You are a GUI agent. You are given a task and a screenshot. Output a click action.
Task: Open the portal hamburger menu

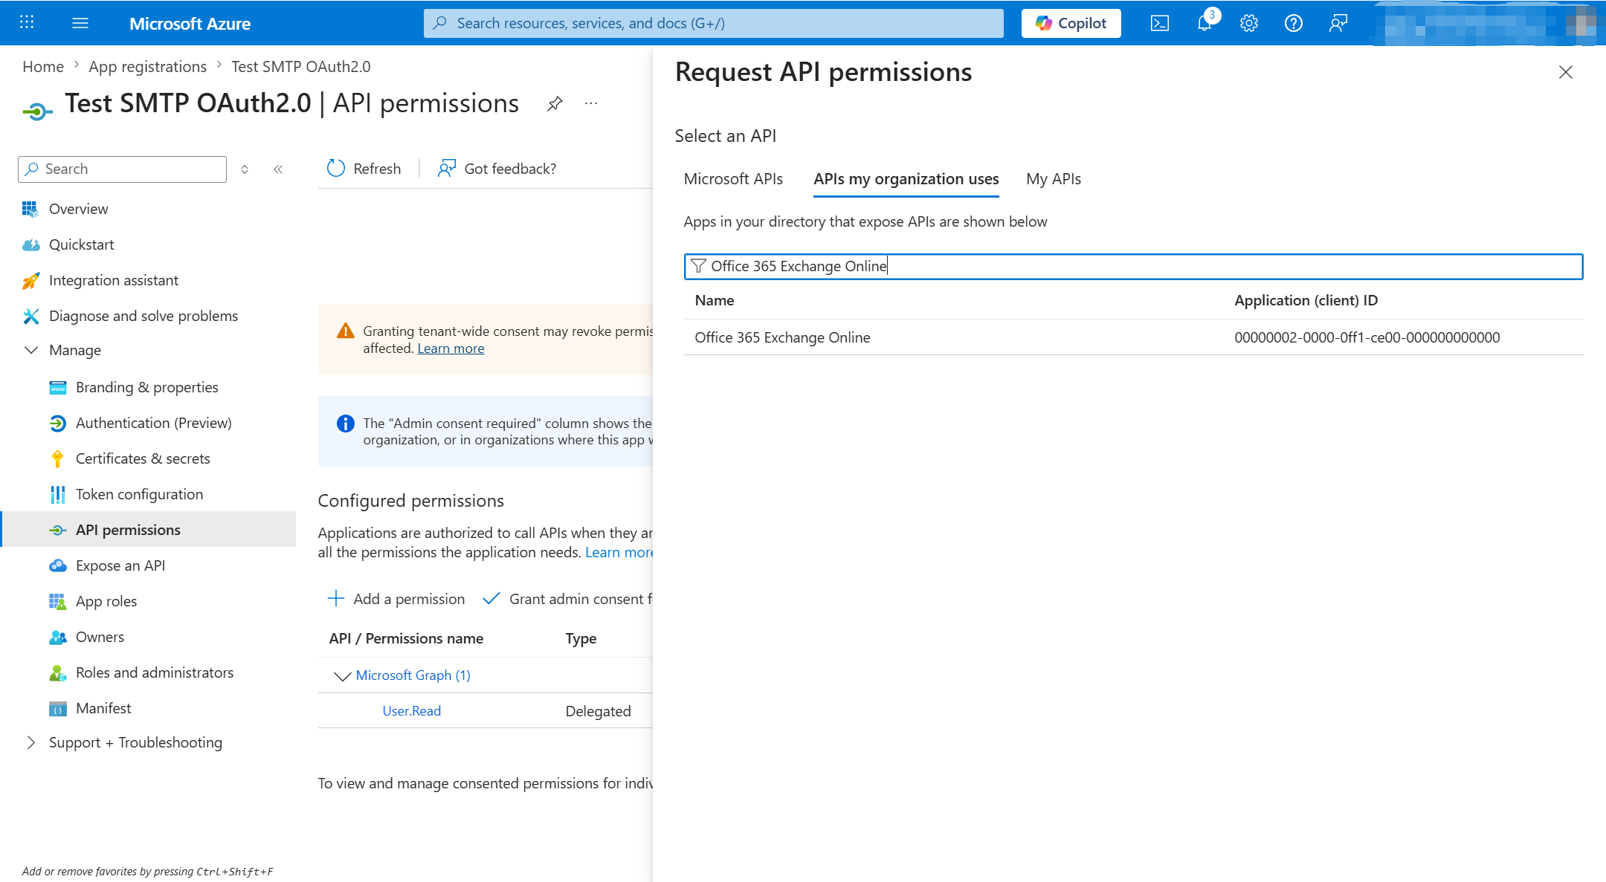click(x=80, y=23)
